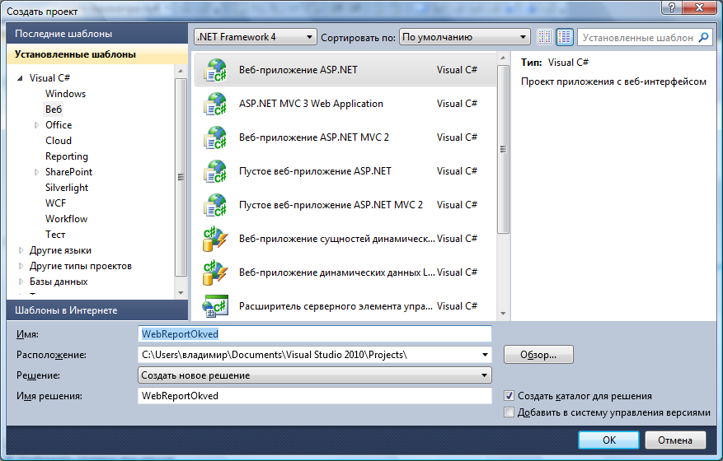Screen dimensions: 723x461
Task: Select Windows template category
Action: (x=65, y=94)
